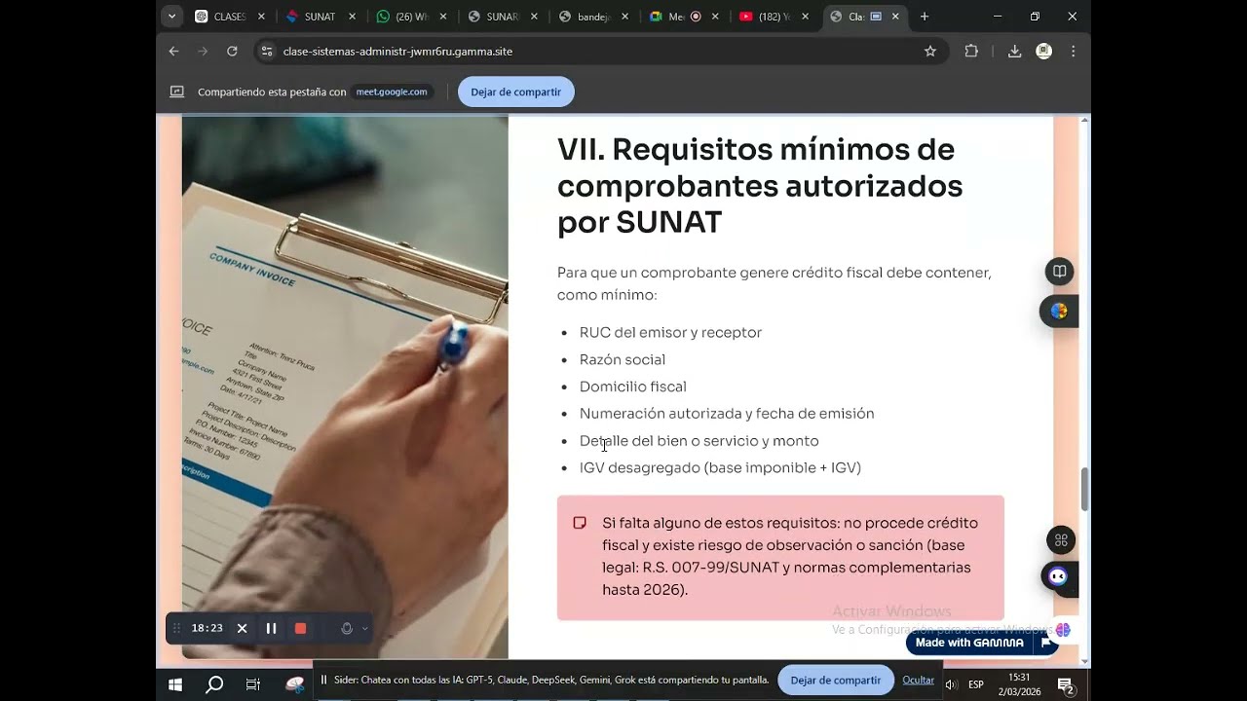Image resolution: width=1247 pixels, height=701 pixels.
Task: Close the CLASES tab
Action: (261, 17)
